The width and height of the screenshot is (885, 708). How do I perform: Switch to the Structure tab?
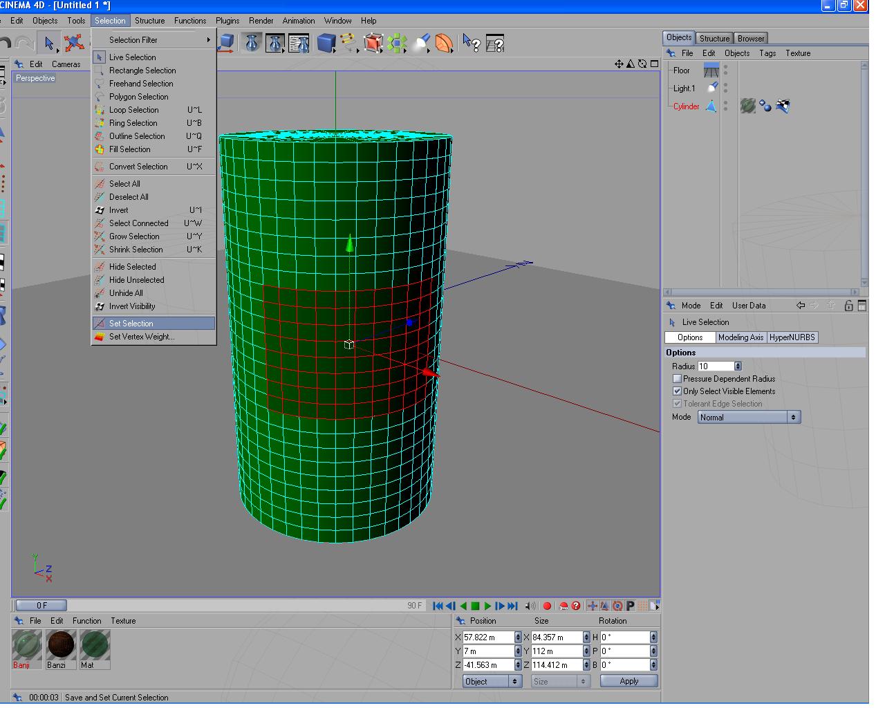coord(714,39)
